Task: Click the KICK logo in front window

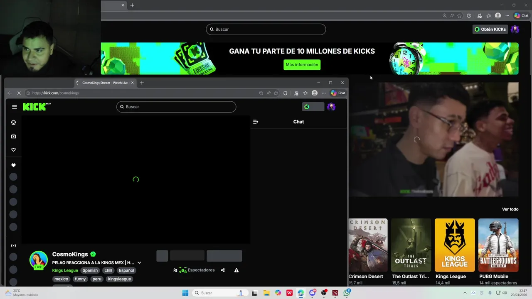Action: [37, 107]
